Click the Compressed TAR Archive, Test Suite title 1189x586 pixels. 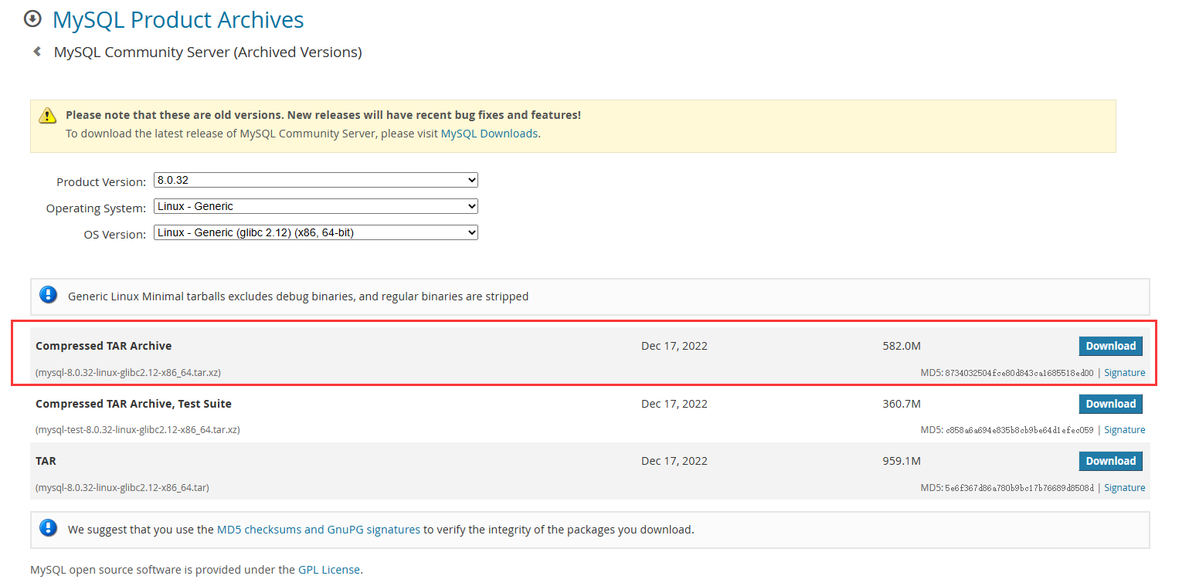[134, 404]
